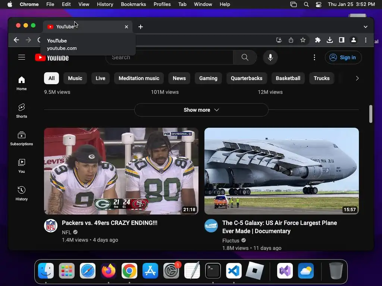This screenshot has width=382, height=286.
Task: Open the Apple menu
Action: coord(10,4)
